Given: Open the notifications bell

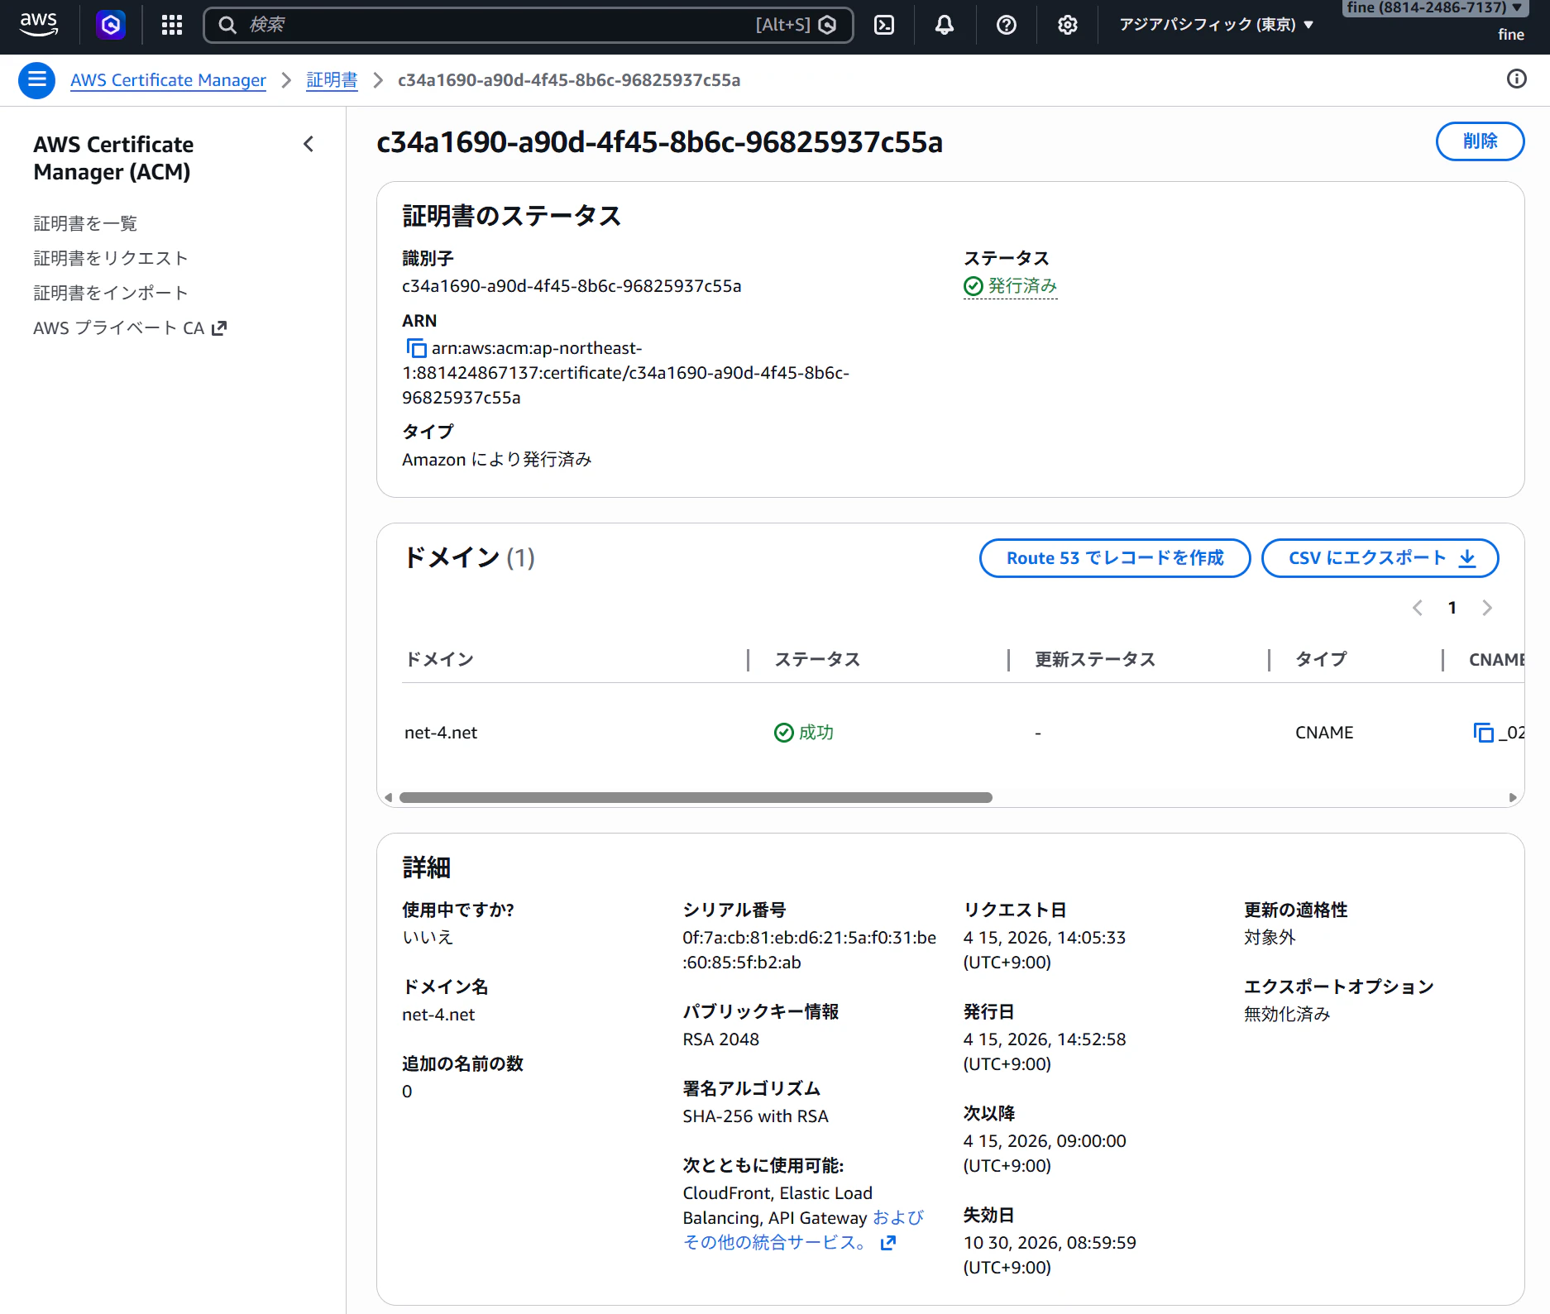Looking at the screenshot, I should 945,25.
